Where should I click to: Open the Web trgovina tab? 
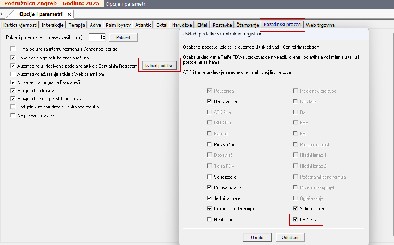[x=320, y=25]
